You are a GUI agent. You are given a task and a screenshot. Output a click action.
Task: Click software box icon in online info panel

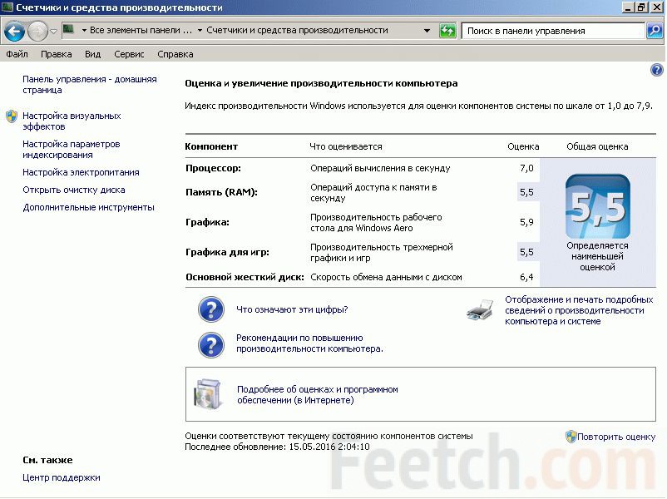click(x=208, y=394)
